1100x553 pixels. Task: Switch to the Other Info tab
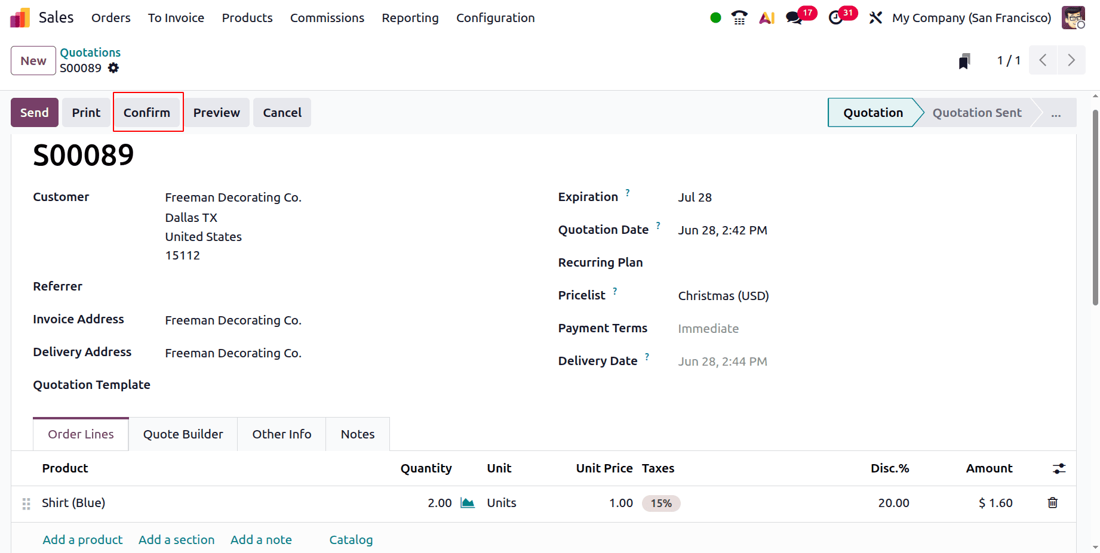pos(282,434)
